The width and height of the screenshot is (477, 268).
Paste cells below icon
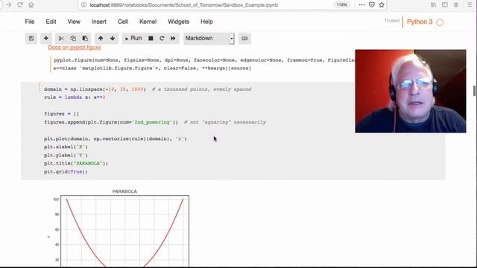85,38
